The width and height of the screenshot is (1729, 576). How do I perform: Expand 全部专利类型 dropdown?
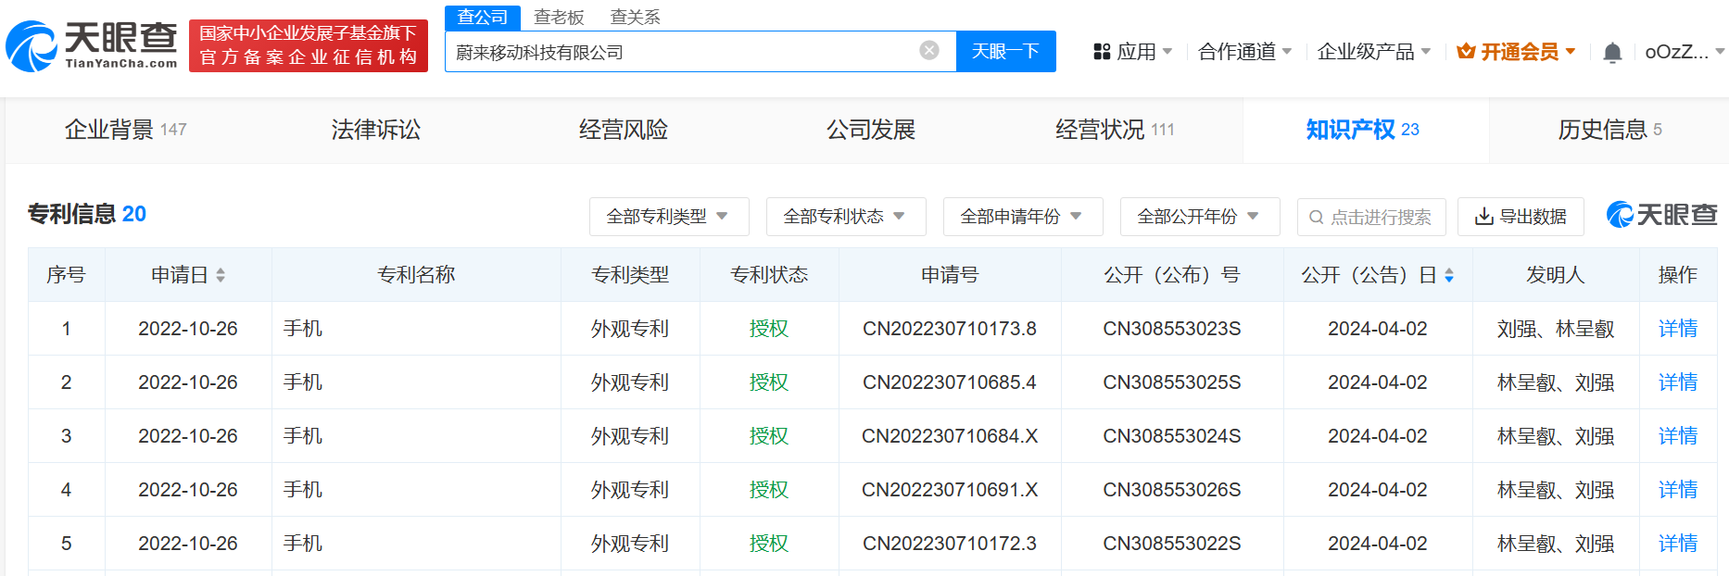pos(668,217)
